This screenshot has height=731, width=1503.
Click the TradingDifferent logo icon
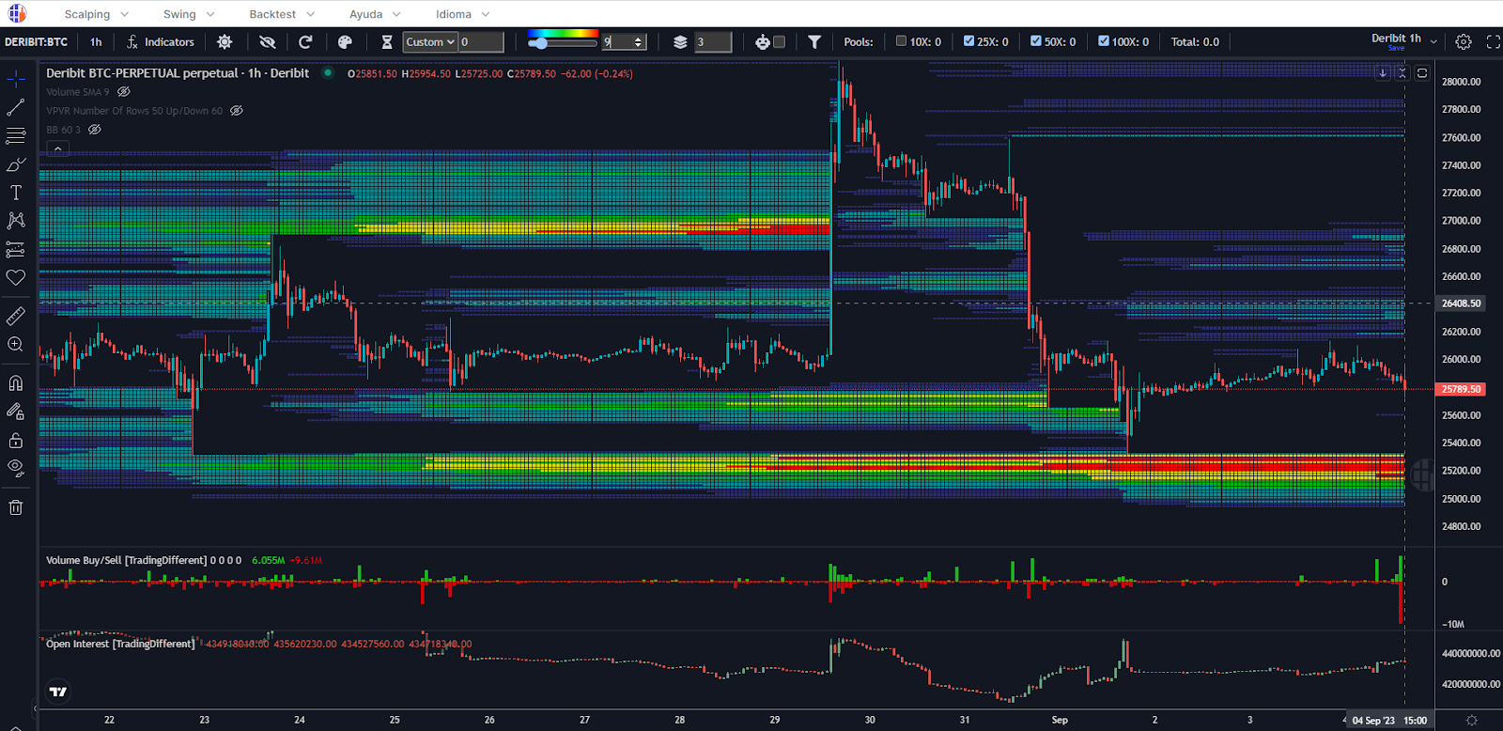tap(17, 13)
